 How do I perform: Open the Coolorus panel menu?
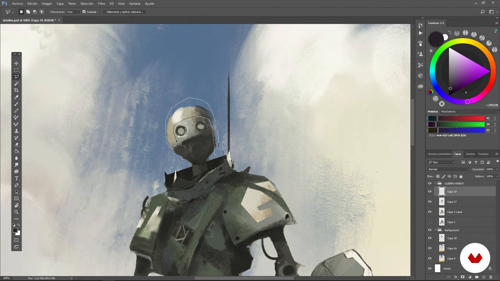[x=497, y=23]
